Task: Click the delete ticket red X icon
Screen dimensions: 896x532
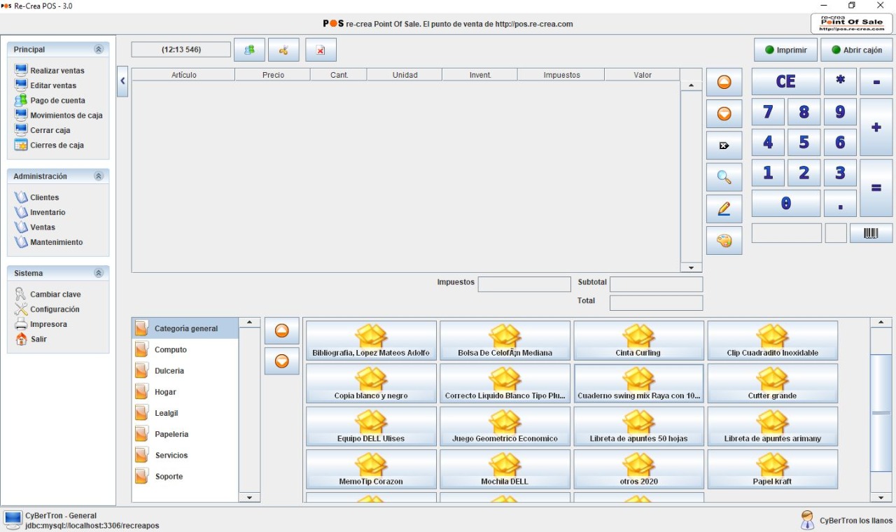Action: 321,50
